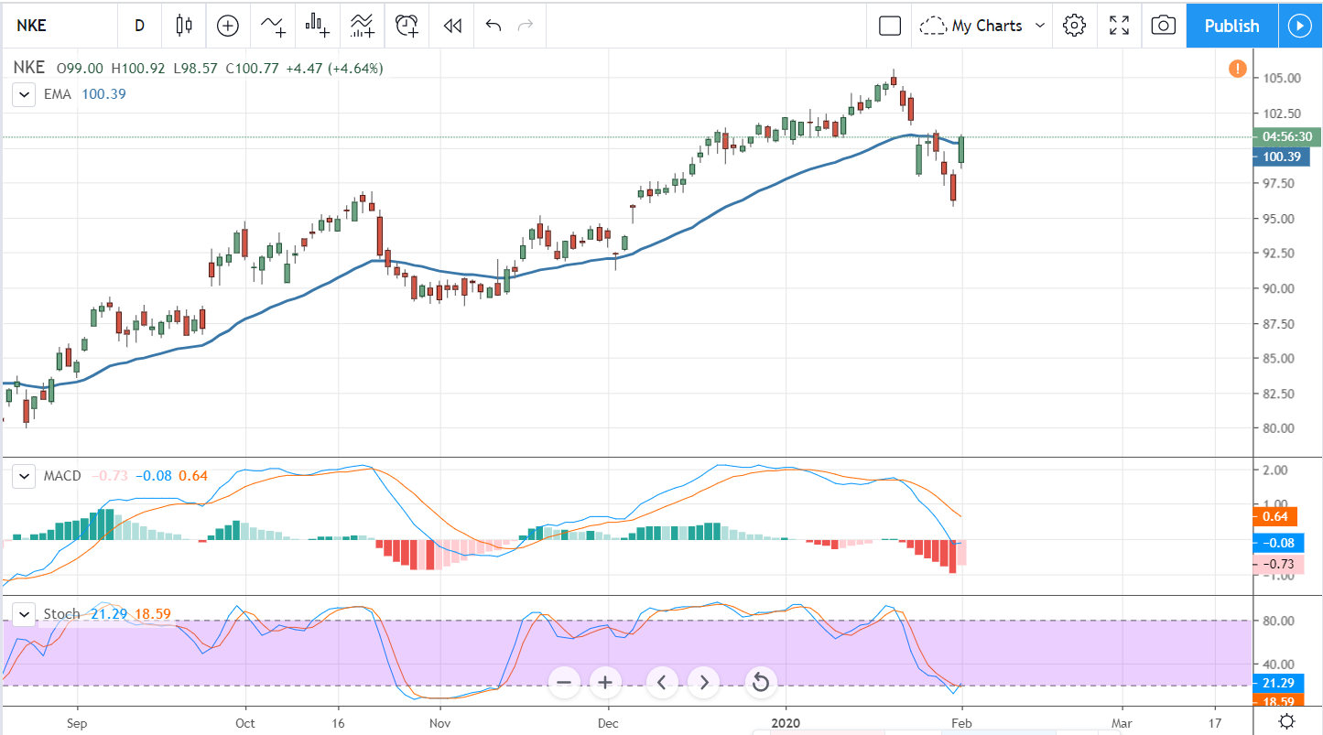Image resolution: width=1323 pixels, height=735 pixels.
Task: Click the 2020 label on the time axis
Action: pyautogui.click(x=786, y=721)
